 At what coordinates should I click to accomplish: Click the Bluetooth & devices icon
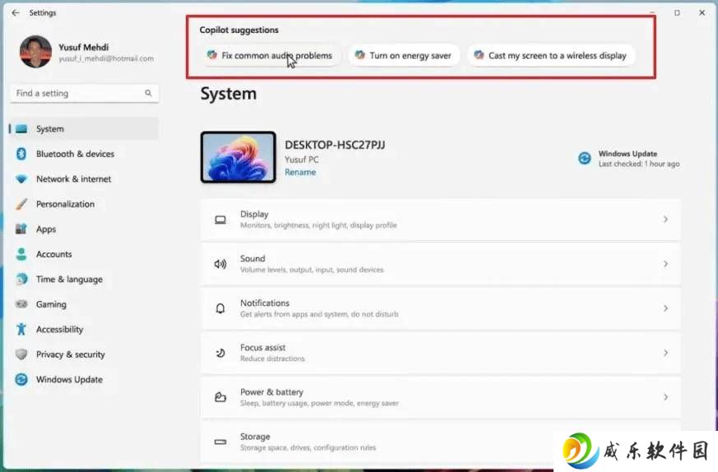click(21, 154)
